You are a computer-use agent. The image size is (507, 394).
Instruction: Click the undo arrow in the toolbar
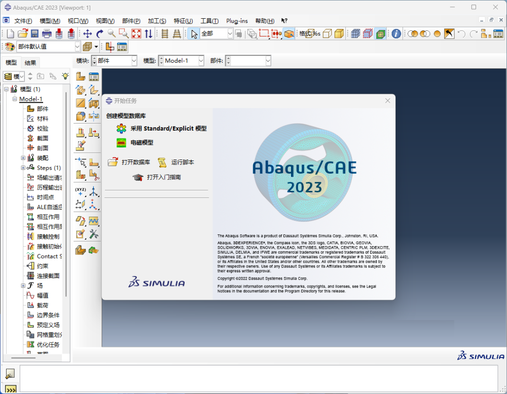[461, 33]
